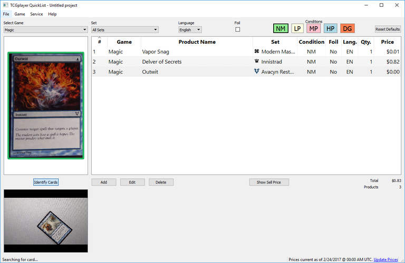Click the Reset Defaults button
The height and width of the screenshot is (263, 405).
(x=388, y=29)
